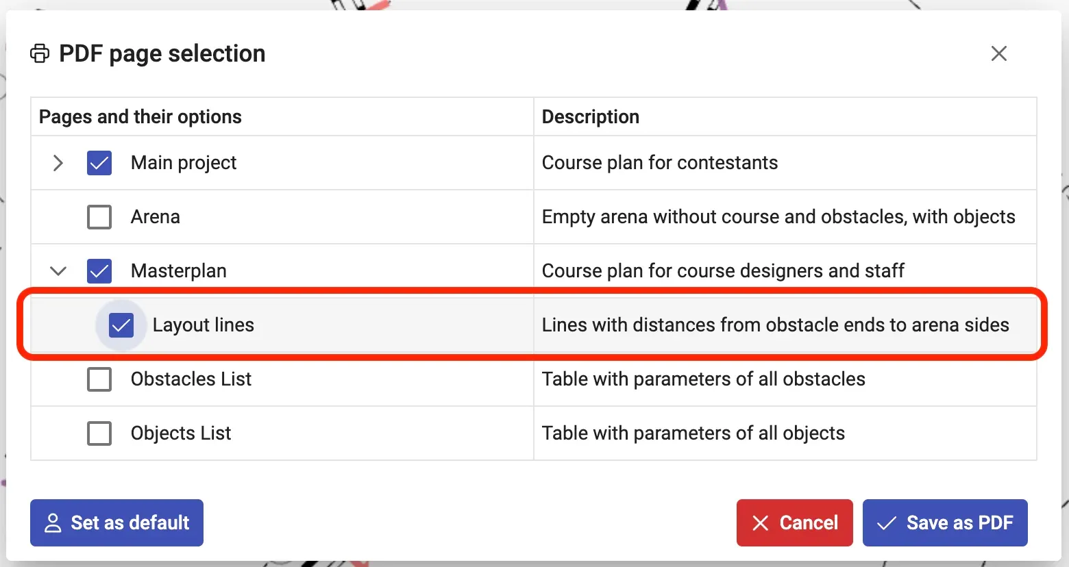Disable the Layout lines option
The height and width of the screenshot is (567, 1069).
(x=121, y=325)
